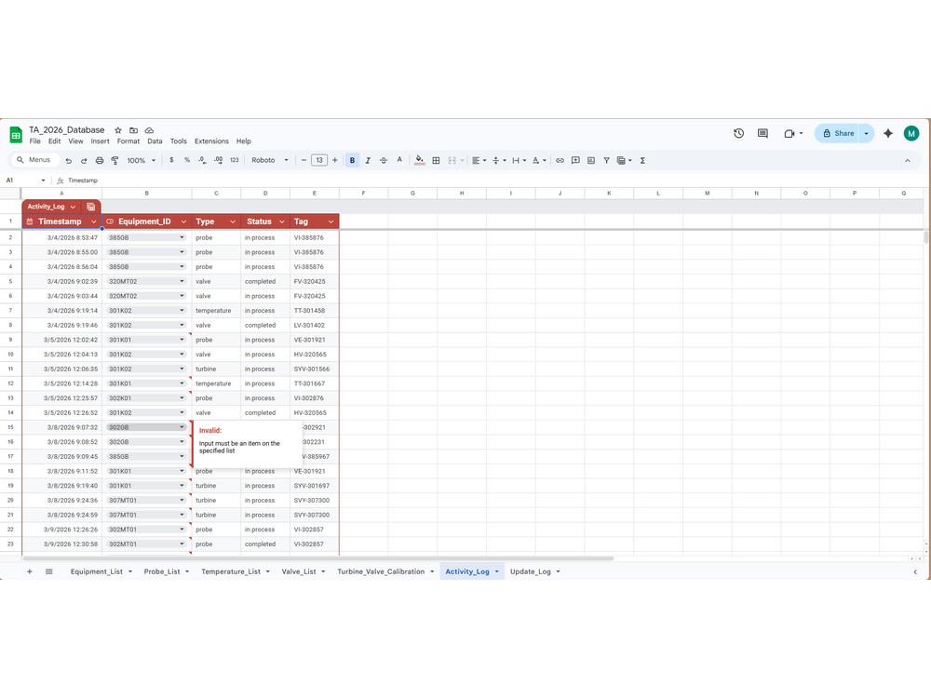This screenshot has height=698, width=931.
Task: Click the decrease decimal places icon
Action: pos(202,160)
